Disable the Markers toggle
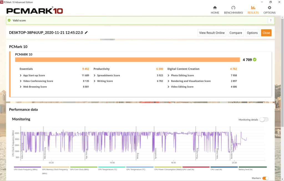 tap(265, 178)
